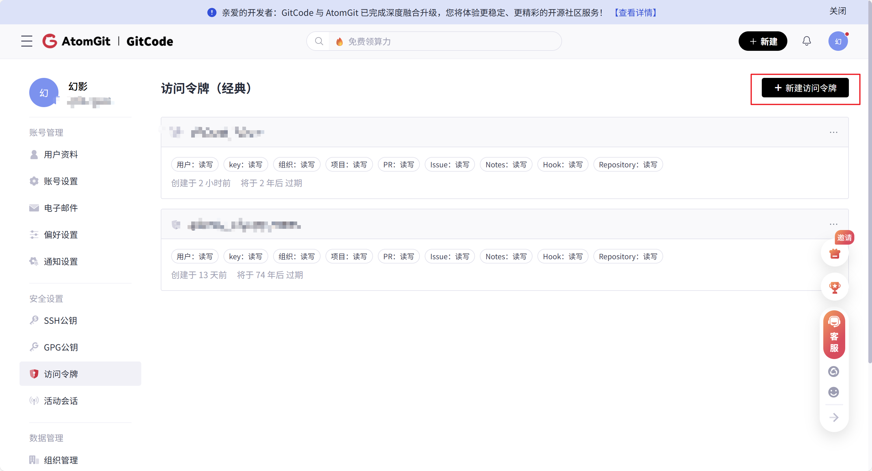Open 账号设置 in sidebar

pos(61,181)
